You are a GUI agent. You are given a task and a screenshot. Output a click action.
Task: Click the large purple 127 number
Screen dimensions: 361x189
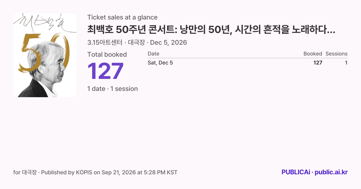pyautogui.click(x=106, y=71)
